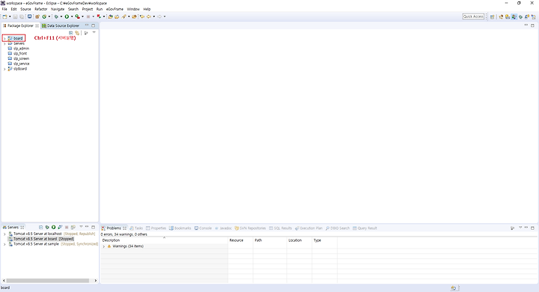
Task: Switch to the Console tab
Action: (x=203, y=228)
